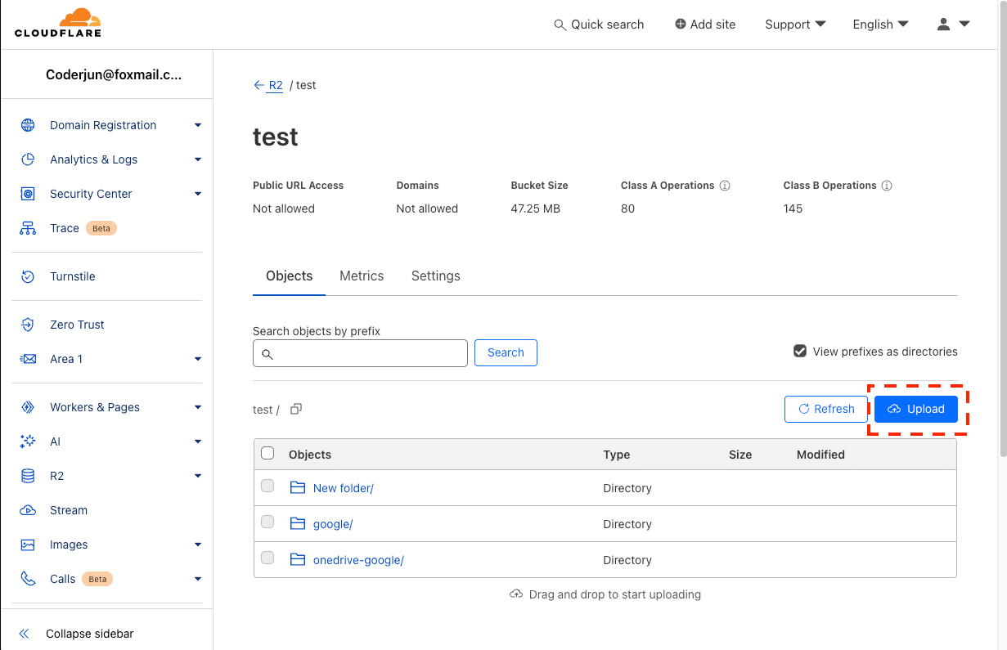Click the R2 breadcrumb link
The image size is (1007, 650).
(276, 85)
